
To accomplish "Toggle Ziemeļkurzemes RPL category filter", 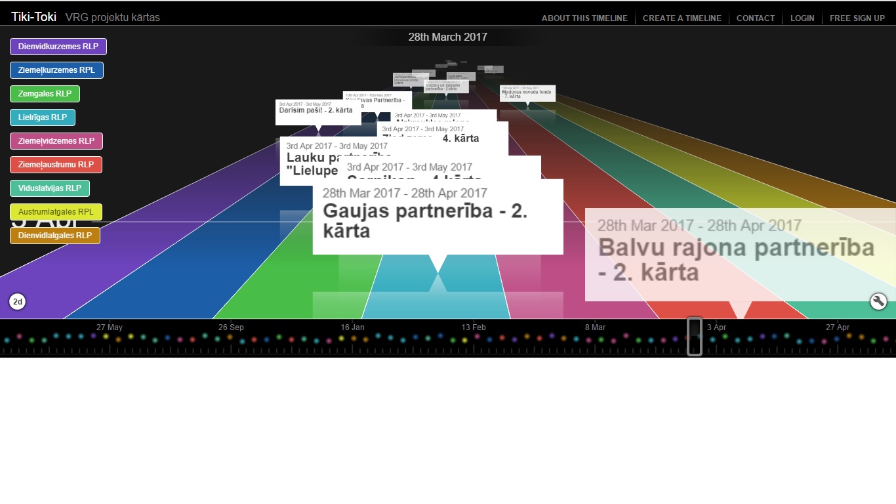I will coord(56,70).
